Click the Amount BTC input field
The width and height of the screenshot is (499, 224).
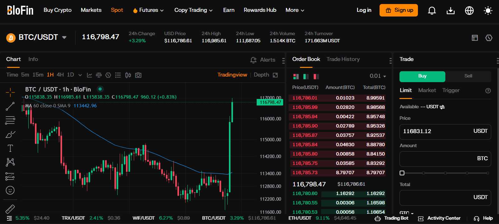point(445,159)
